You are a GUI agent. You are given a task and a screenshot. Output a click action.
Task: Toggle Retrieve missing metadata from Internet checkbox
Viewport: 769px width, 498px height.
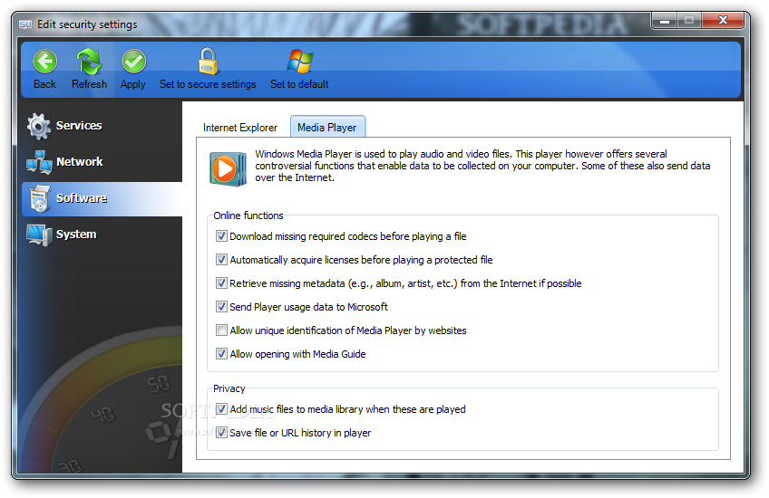[x=221, y=283]
